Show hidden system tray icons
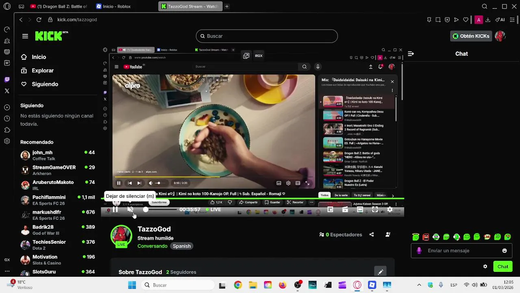 pos(419,285)
